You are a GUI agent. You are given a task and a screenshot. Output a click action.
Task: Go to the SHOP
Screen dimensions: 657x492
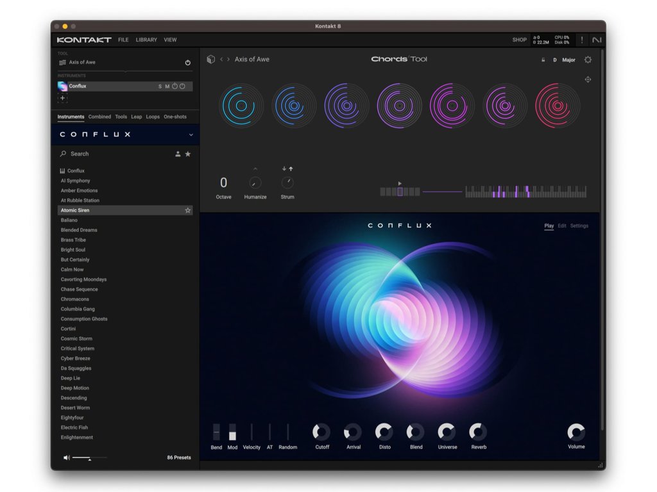(x=519, y=40)
